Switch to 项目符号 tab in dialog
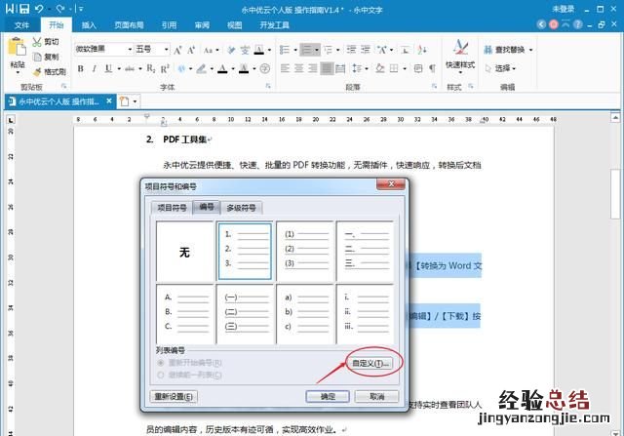This screenshot has height=436, width=624. 172,208
